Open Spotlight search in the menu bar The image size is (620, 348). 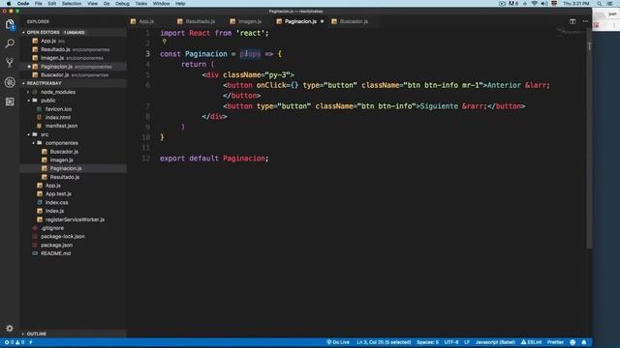point(600,4)
